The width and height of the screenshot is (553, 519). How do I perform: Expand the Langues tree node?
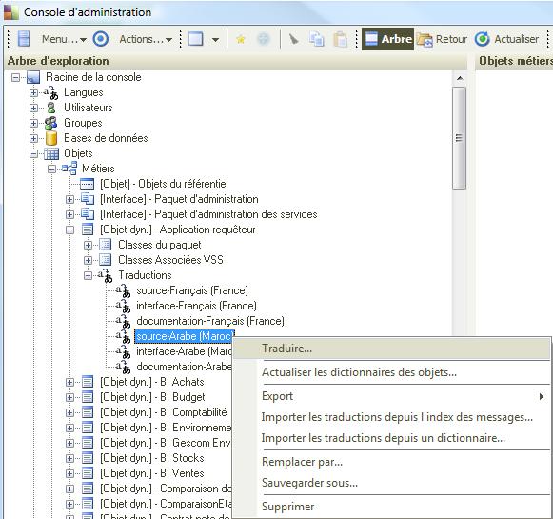(x=33, y=92)
